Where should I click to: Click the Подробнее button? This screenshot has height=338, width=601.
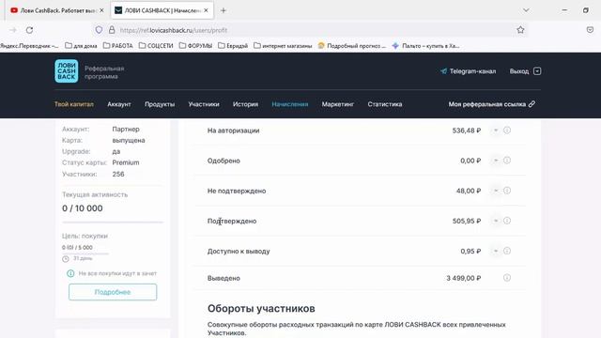coord(113,292)
